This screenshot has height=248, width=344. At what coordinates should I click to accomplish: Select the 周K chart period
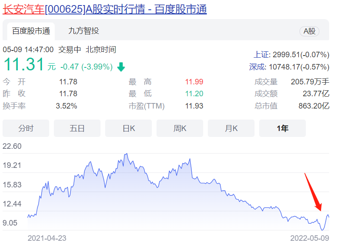pyautogui.click(x=180, y=128)
